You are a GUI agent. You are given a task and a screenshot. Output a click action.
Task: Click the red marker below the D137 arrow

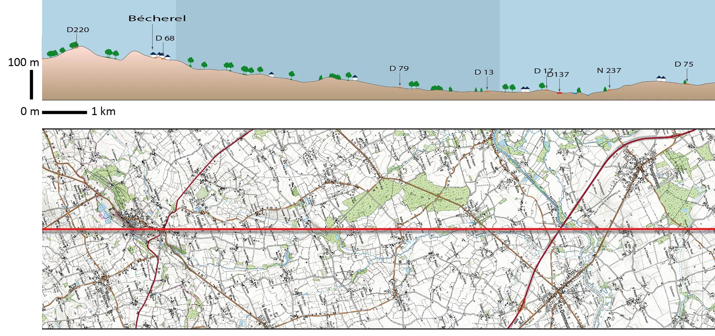click(559, 93)
